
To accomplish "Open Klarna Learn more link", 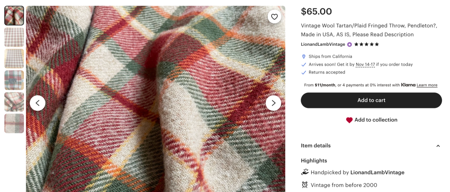I will 427,85.
